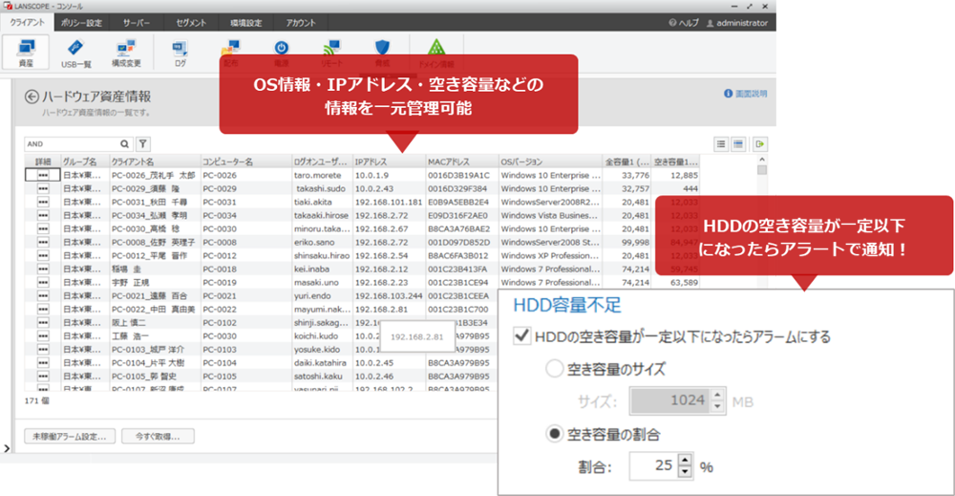Open details for PC-0026 row
Viewport: 955px width, 496px height.
pyautogui.click(x=43, y=176)
